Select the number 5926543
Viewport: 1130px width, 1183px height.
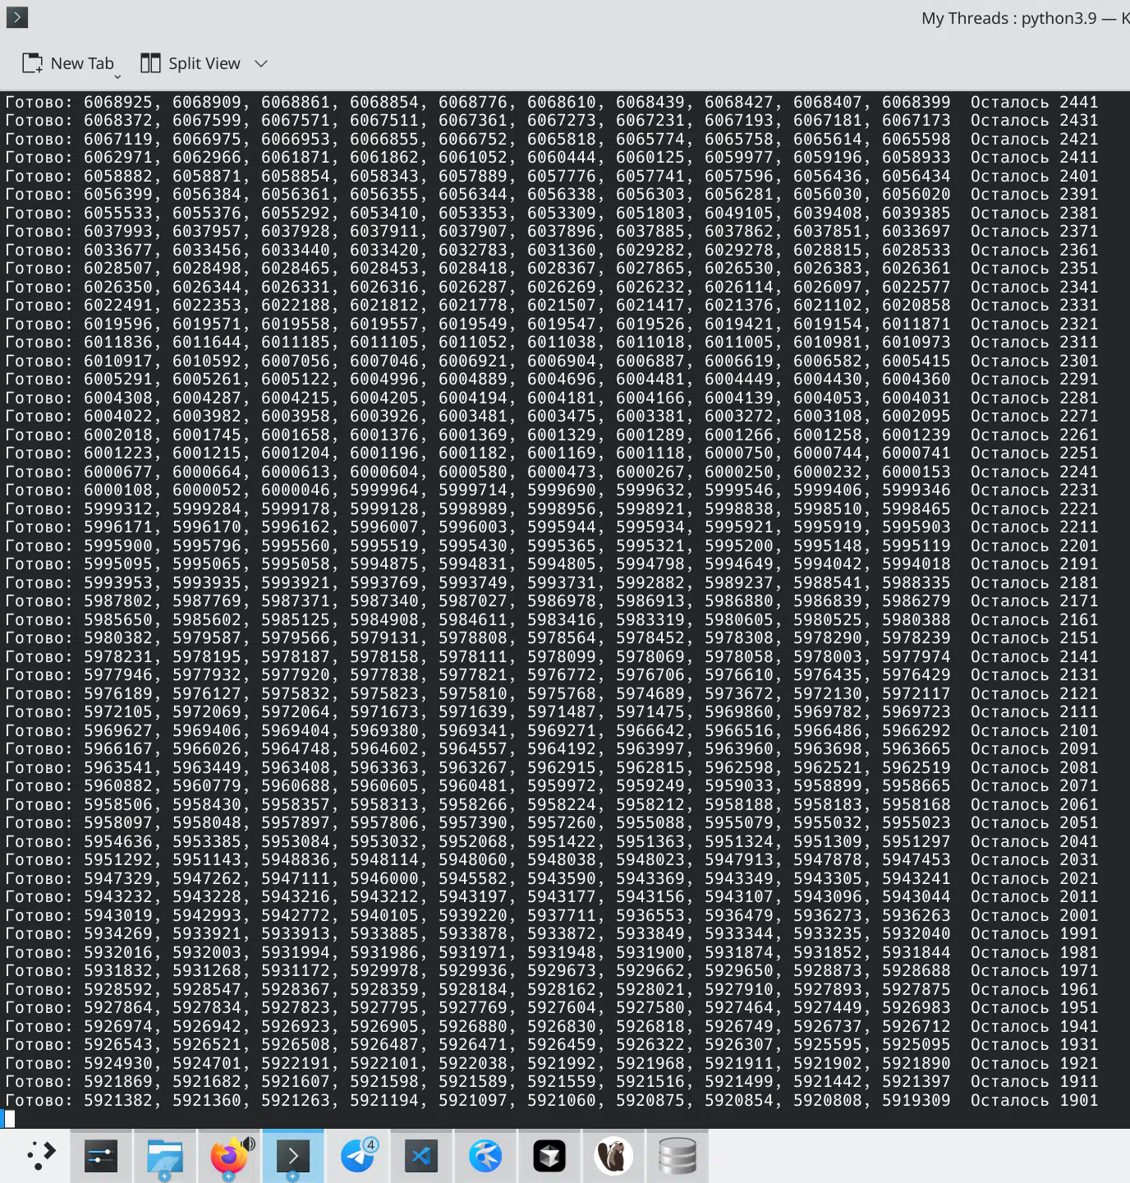(118, 1044)
